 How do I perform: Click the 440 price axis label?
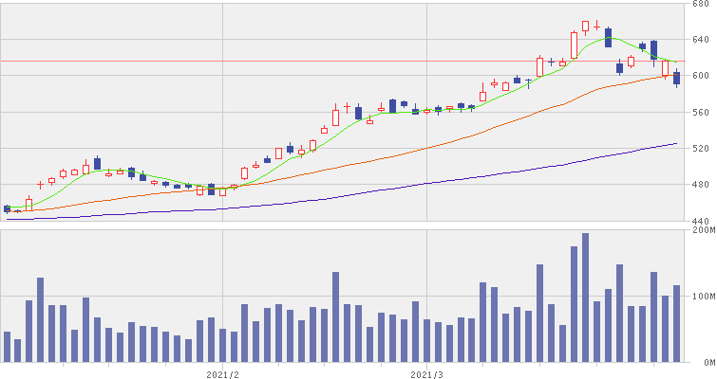(702, 221)
